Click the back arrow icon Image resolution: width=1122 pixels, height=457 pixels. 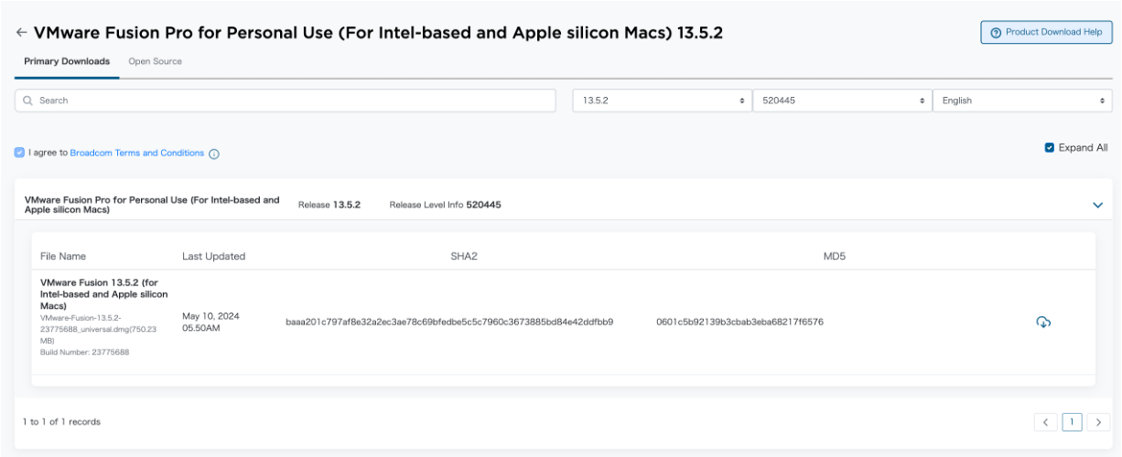(x=21, y=32)
